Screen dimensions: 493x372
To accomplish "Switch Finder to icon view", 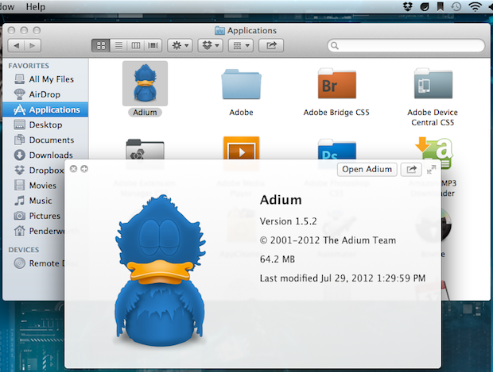I will 101,46.
